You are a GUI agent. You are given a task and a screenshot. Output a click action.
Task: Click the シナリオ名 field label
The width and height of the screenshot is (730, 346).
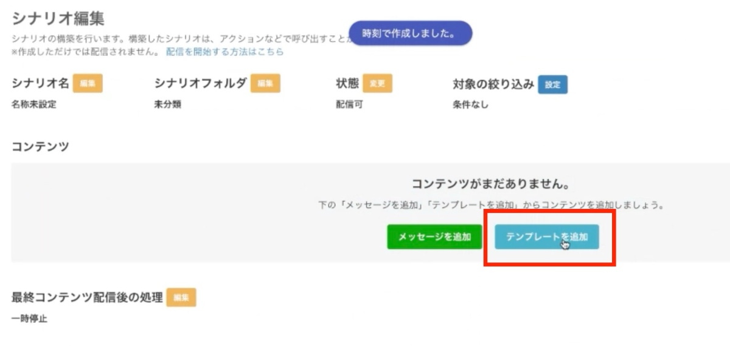40,84
